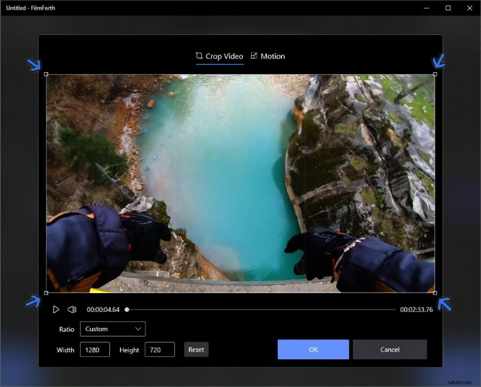Dismiss the dialog using Cancel
The image size is (481, 387).
[x=390, y=349]
